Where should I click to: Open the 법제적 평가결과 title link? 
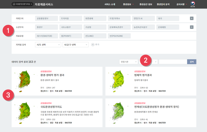pos(143,75)
